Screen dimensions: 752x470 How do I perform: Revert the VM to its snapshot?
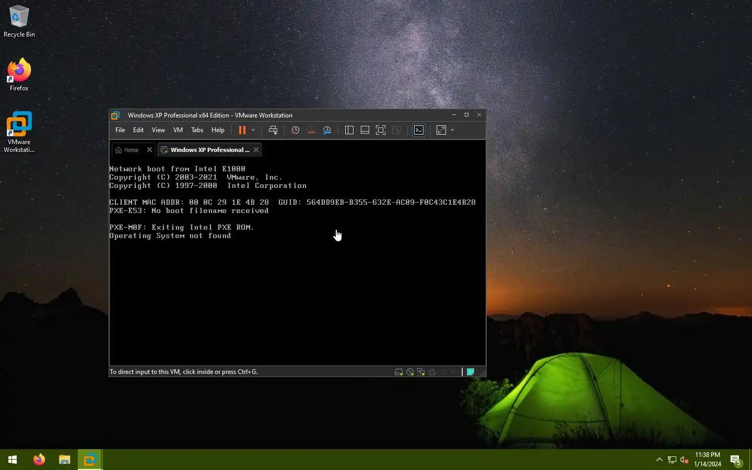click(x=311, y=130)
